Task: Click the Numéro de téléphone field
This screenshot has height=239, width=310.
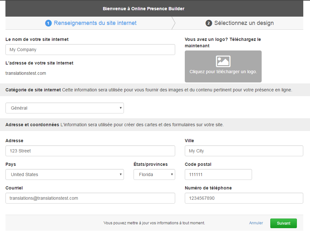Action: coord(244,198)
